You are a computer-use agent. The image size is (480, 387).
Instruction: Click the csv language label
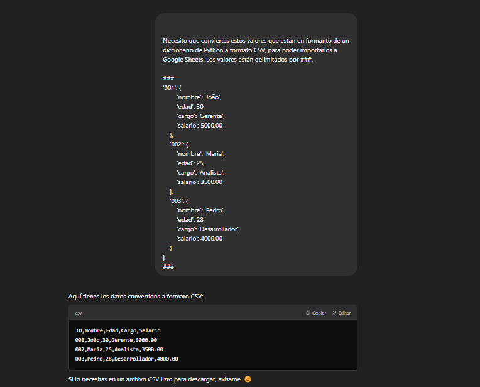point(79,313)
